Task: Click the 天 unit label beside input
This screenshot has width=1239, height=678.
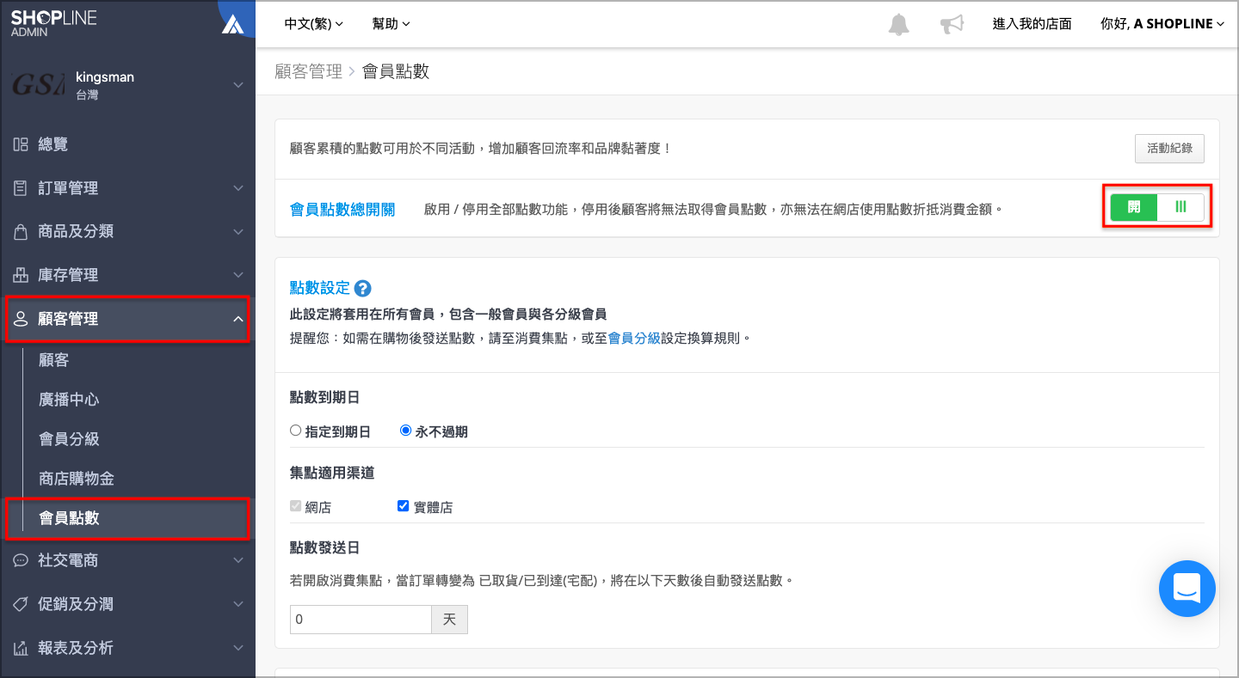Action: point(449,620)
